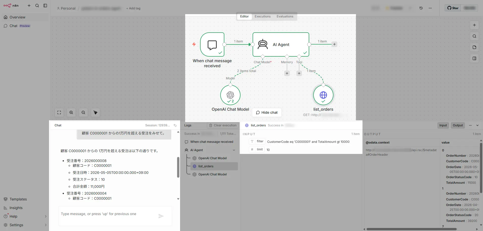Screen dimensions: 483x231
Task: Refresh the chat session
Action: [x=175, y=125]
